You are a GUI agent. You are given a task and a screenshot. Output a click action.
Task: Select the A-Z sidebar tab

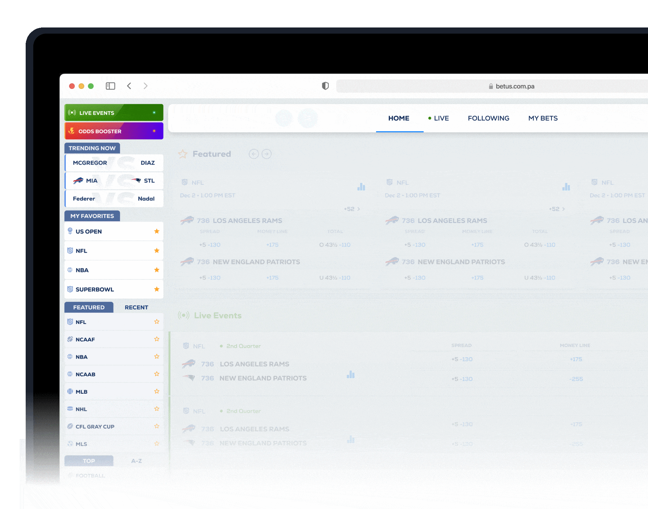click(x=136, y=461)
